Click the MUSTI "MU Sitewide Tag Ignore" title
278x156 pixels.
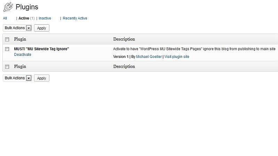(41, 49)
